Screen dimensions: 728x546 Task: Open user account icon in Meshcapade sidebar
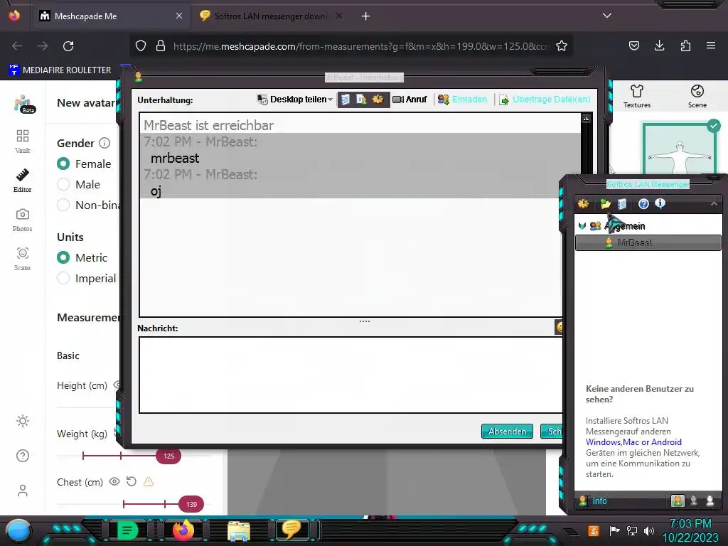click(x=22, y=491)
